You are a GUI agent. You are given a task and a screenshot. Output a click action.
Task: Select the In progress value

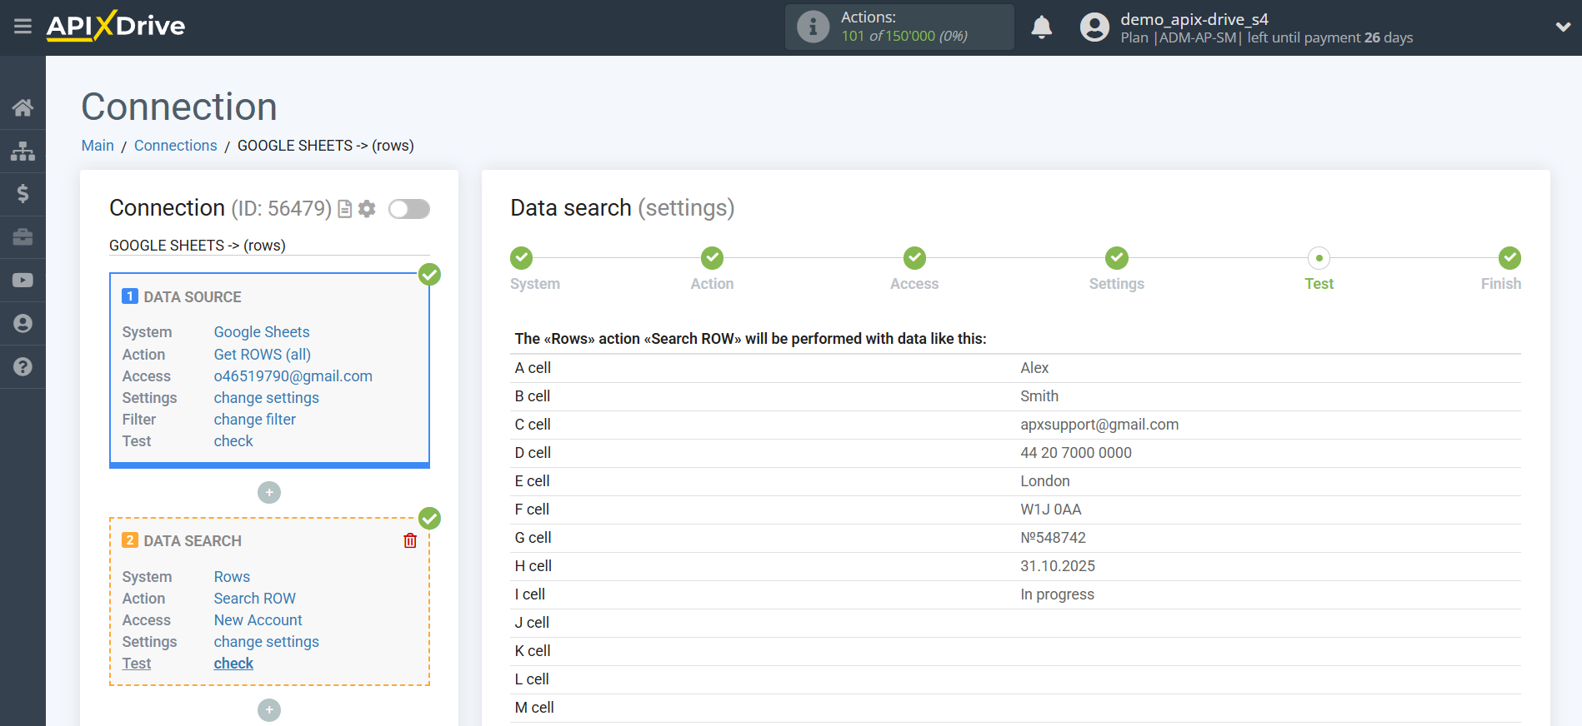click(1058, 594)
